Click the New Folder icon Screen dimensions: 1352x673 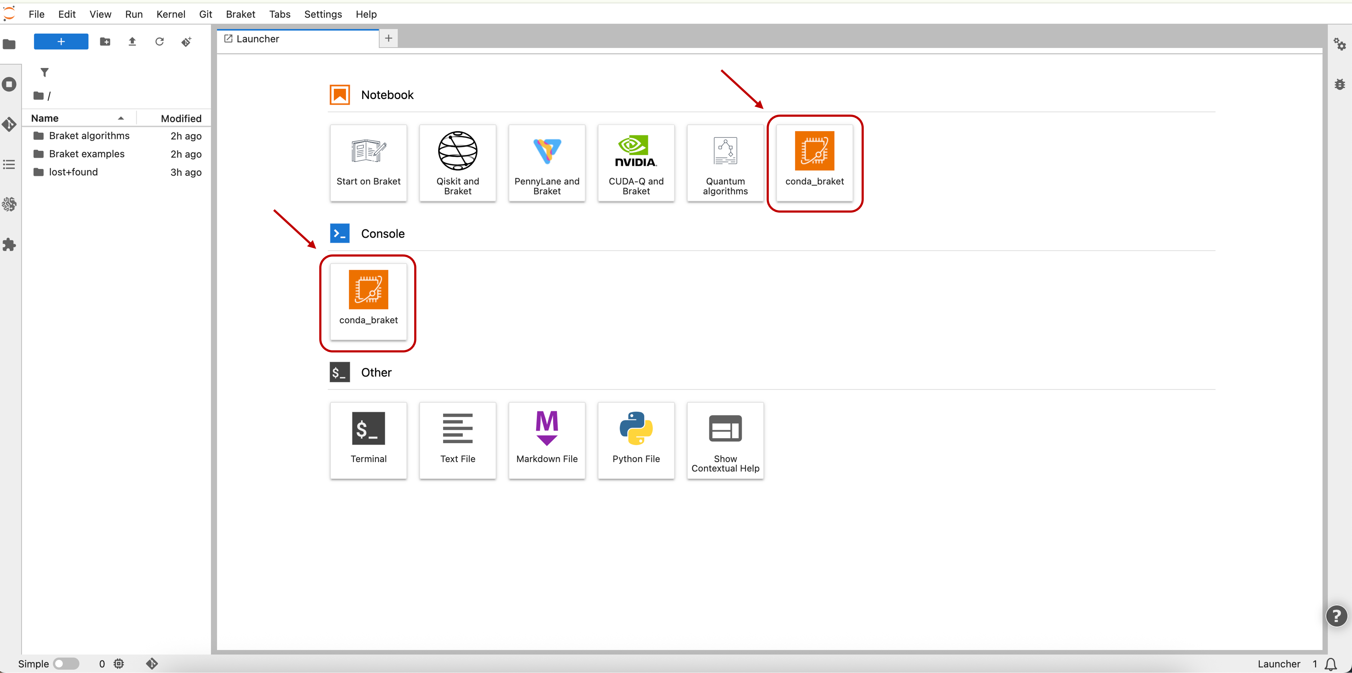coord(105,41)
